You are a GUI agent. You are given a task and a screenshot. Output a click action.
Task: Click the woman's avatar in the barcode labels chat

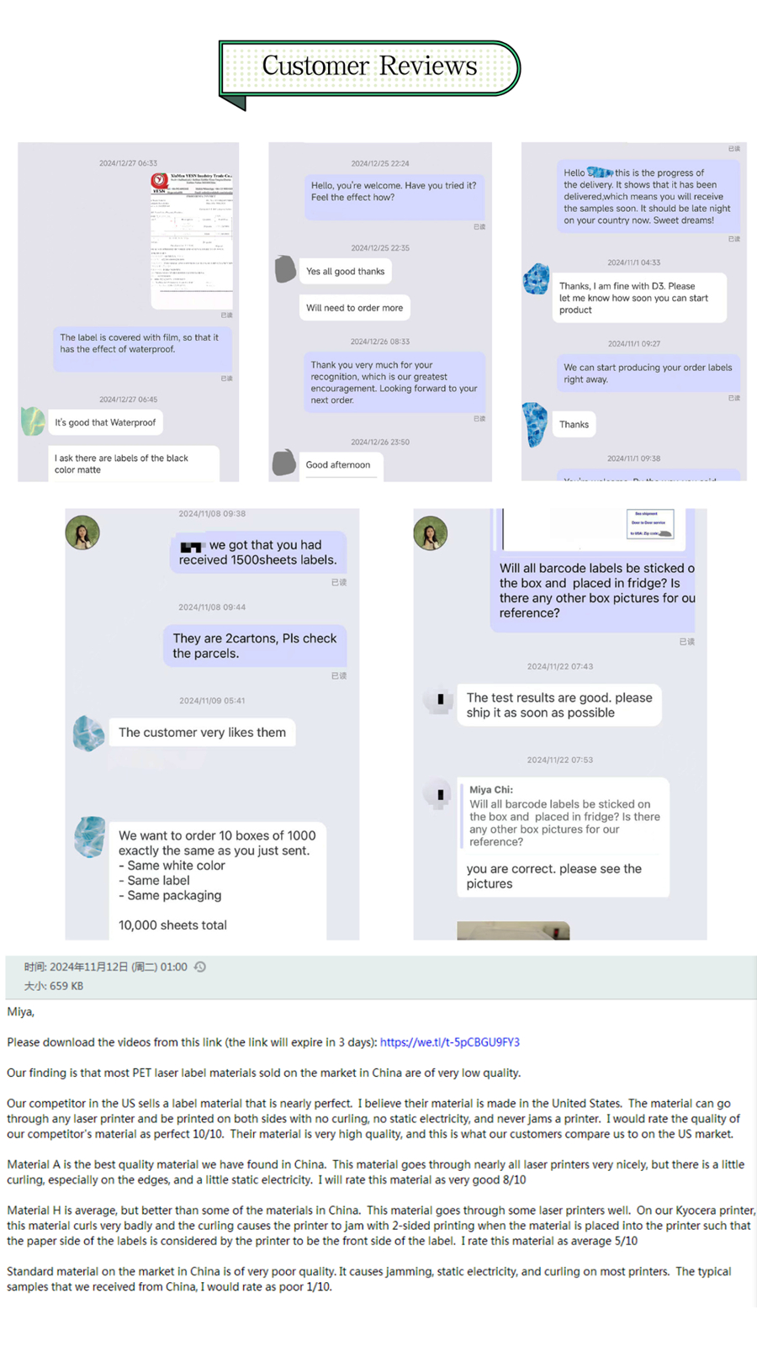430,533
